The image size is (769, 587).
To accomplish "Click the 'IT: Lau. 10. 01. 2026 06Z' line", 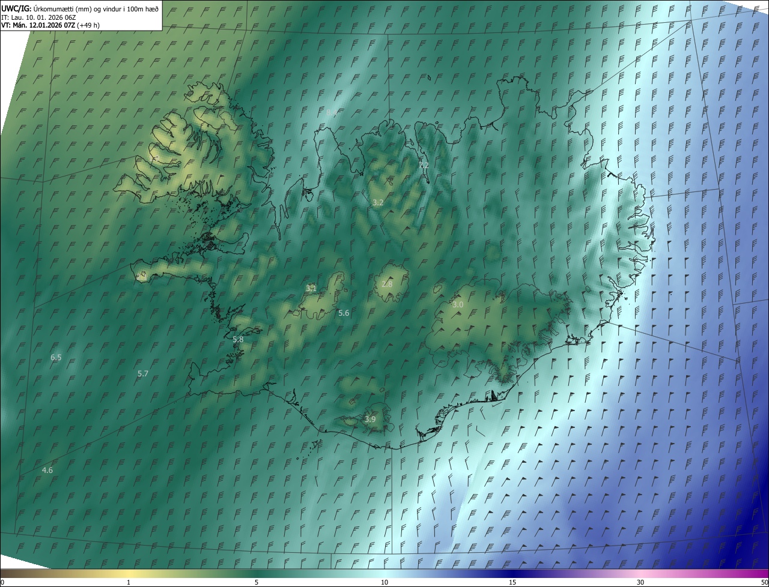I will (x=38, y=17).
